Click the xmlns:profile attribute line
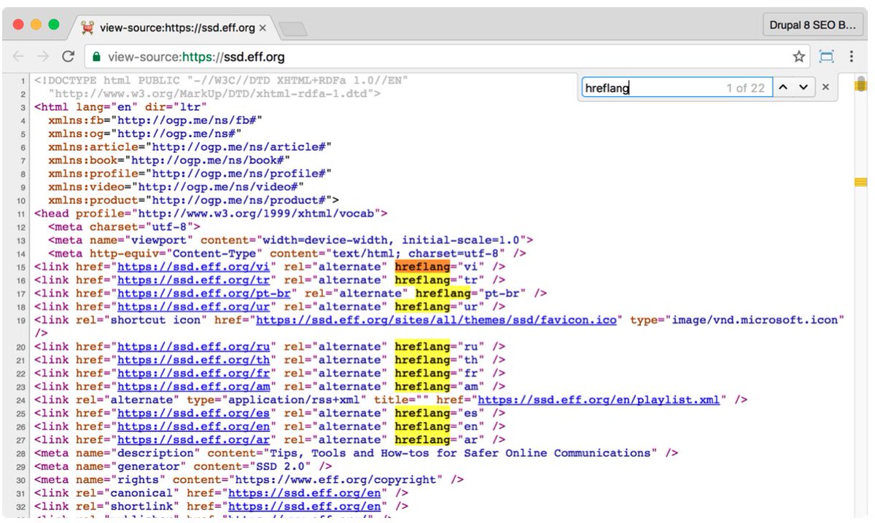Image resolution: width=875 pixels, height=523 pixels. tap(190, 173)
